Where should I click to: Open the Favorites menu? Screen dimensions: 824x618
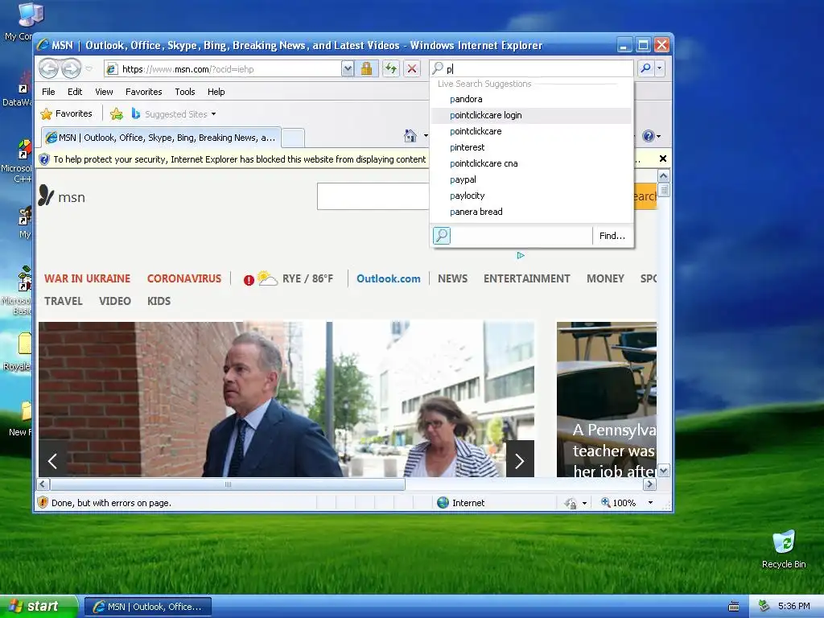tap(143, 92)
